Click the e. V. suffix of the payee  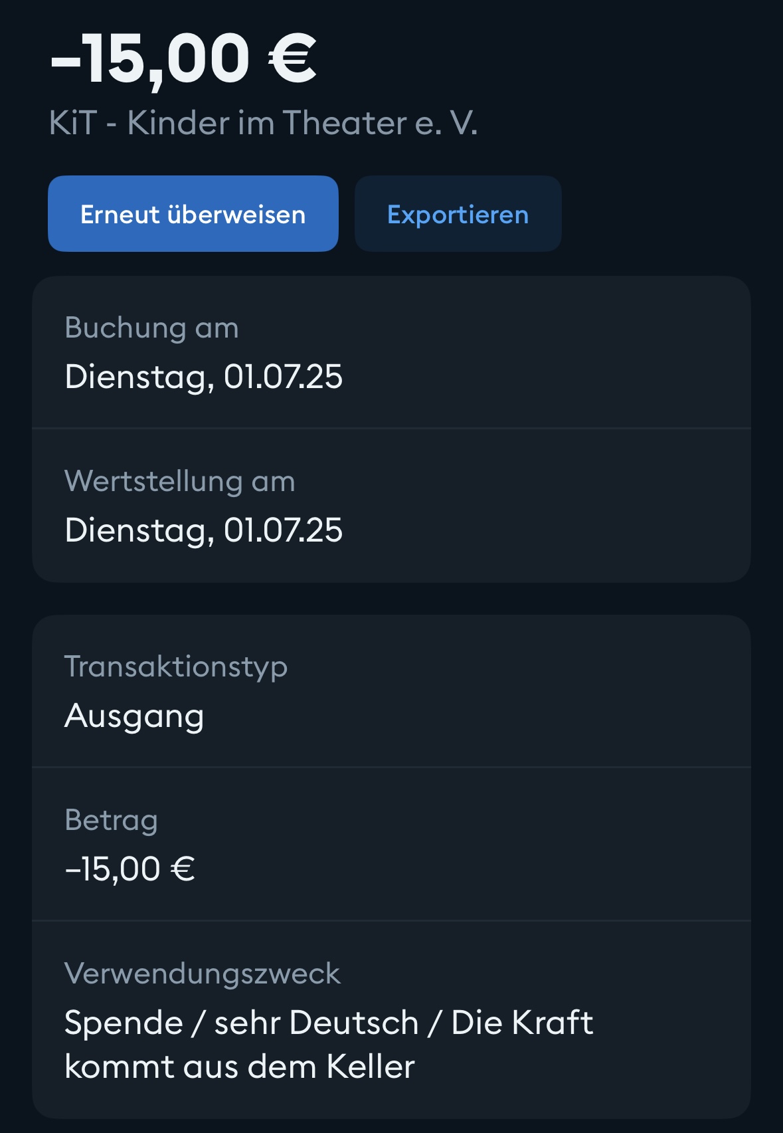[446, 123]
